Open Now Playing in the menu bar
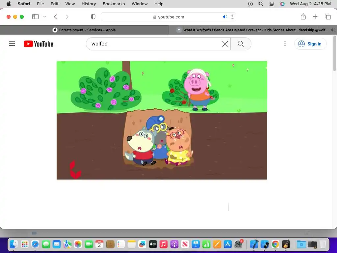The image size is (337, 253). pyautogui.click(x=250, y=4)
